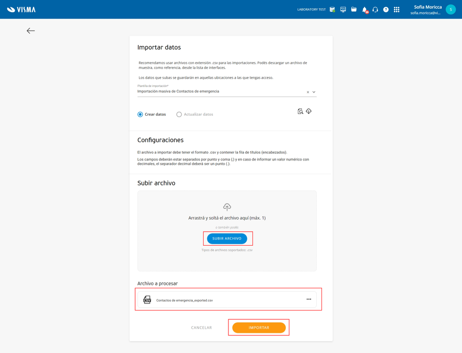Click the Importar datos heading
This screenshot has width=462, height=353.
tap(159, 48)
